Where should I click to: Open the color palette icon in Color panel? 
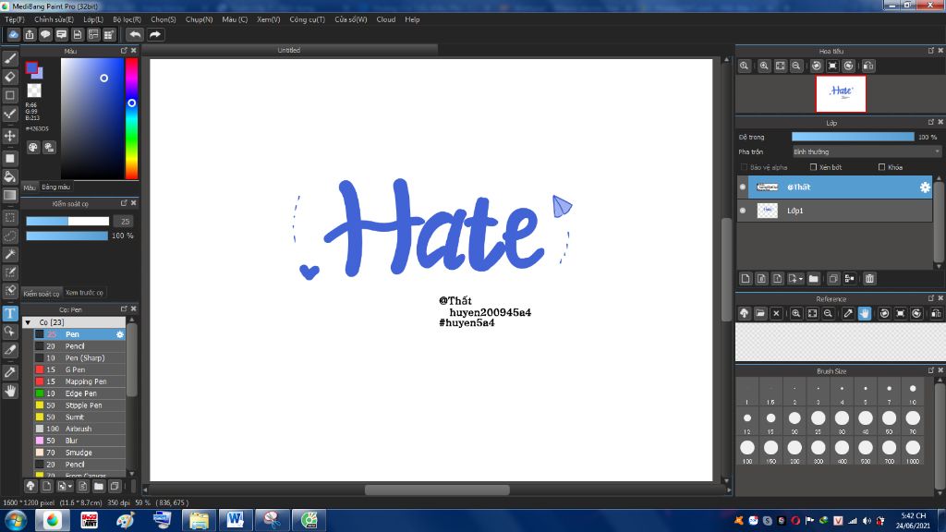tap(33, 147)
